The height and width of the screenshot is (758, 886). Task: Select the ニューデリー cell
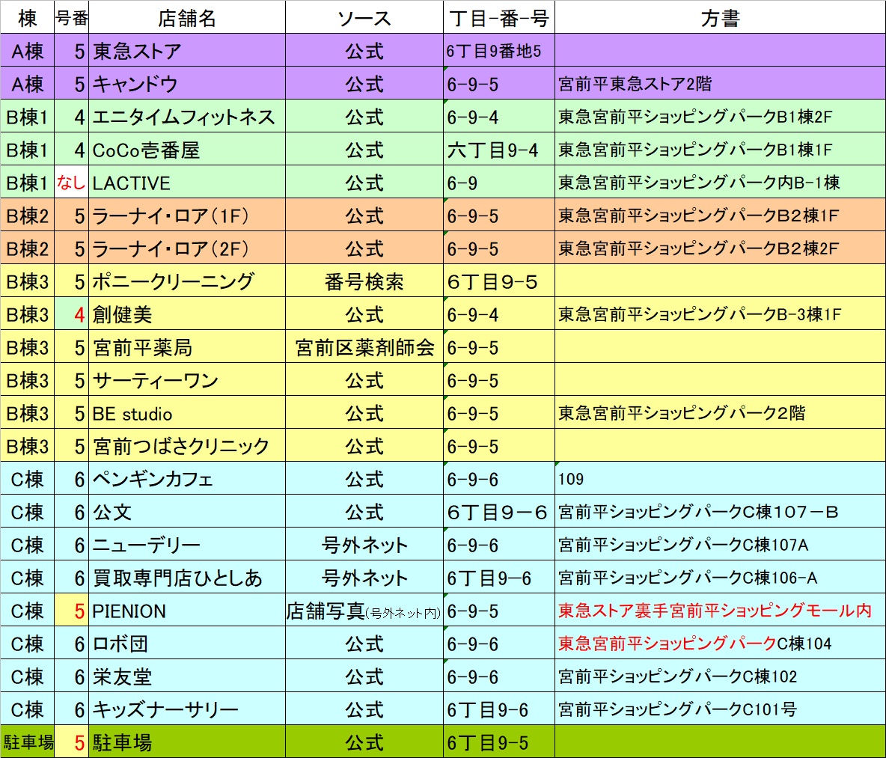coord(187,544)
